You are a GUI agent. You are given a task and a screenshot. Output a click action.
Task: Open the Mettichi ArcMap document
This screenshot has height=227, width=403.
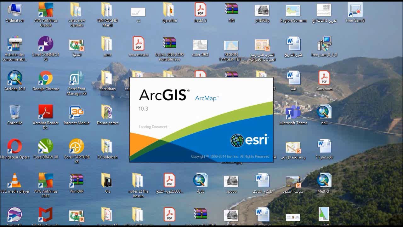point(324,180)
